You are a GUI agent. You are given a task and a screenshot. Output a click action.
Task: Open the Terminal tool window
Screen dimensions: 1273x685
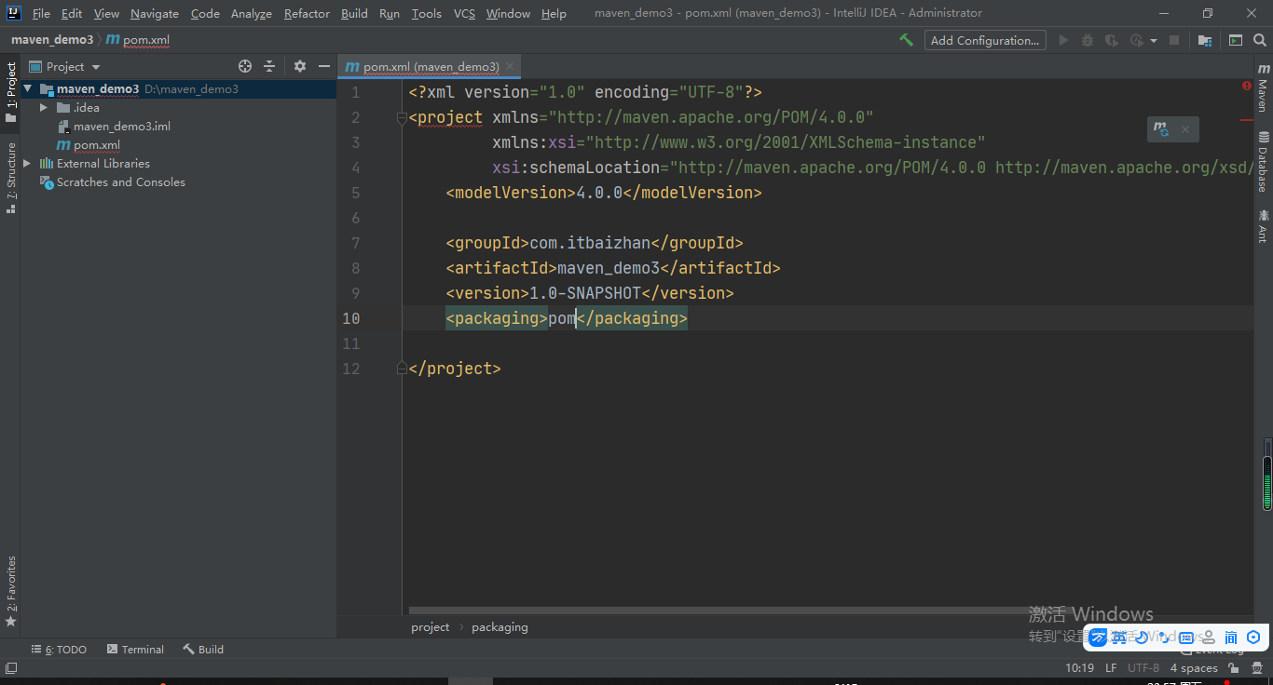tap(135, 650)
